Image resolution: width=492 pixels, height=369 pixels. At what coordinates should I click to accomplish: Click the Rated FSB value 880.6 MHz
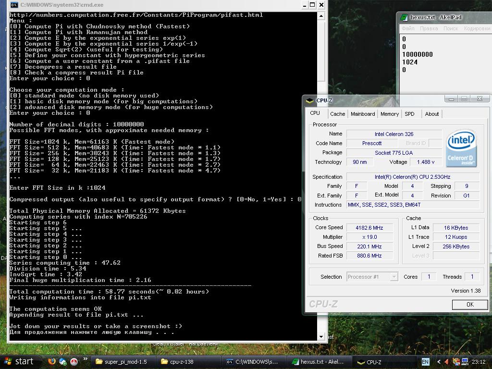pos(369,256)
